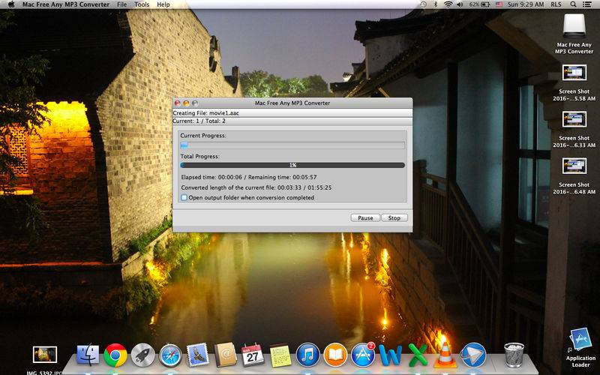
Task: Open Notification Center list icon
Action: pos(586,4)
